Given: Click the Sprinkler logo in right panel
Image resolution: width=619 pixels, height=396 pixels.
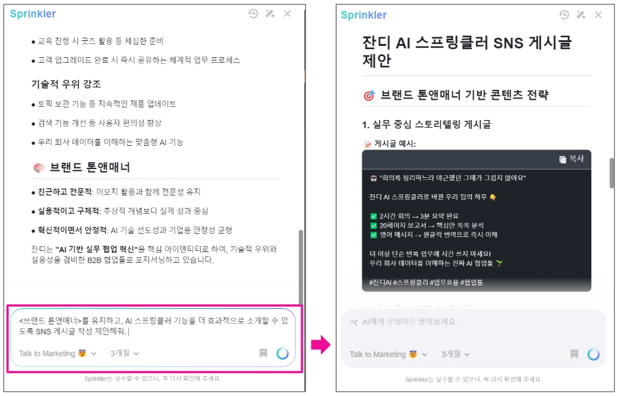Looking at the screenshot, I should point(364,15).
